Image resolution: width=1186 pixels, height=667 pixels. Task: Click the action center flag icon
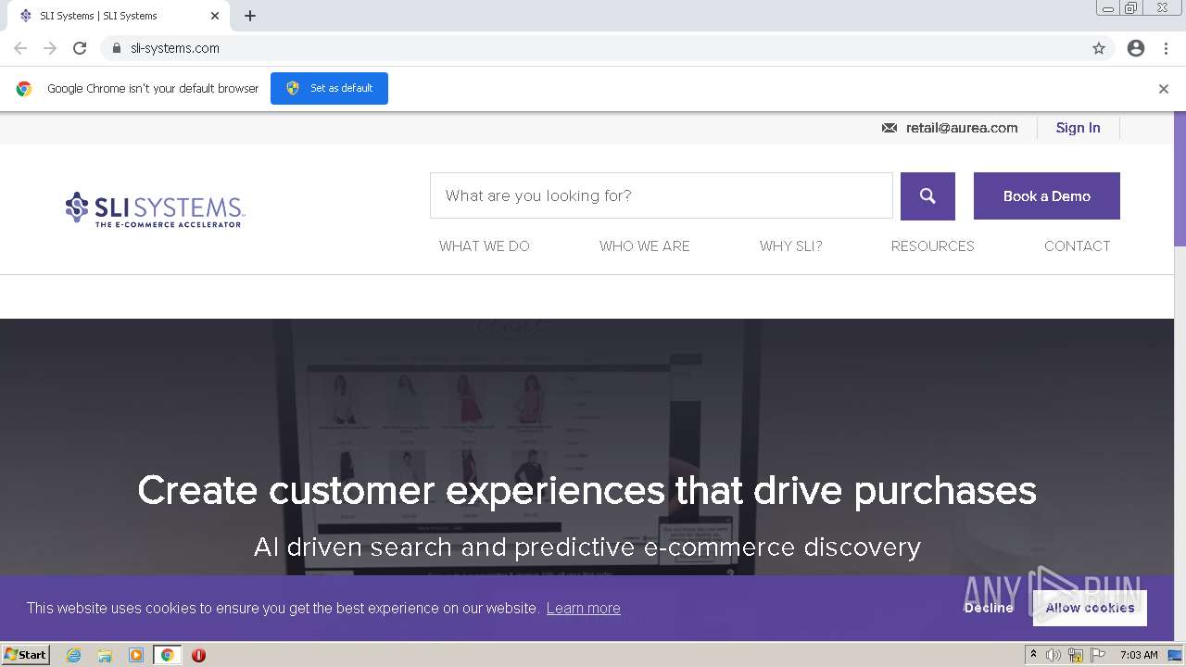coord(1098,655)
